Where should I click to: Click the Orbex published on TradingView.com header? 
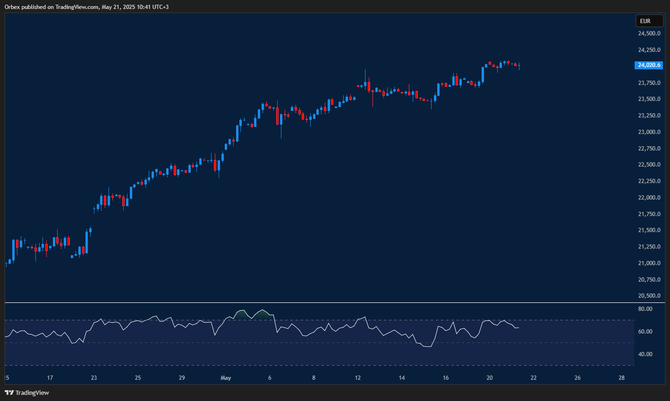click(x=86, y=7)
